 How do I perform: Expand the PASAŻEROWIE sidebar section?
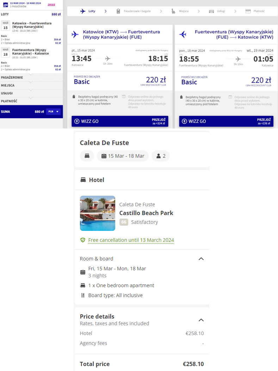(x=31, y=77)
